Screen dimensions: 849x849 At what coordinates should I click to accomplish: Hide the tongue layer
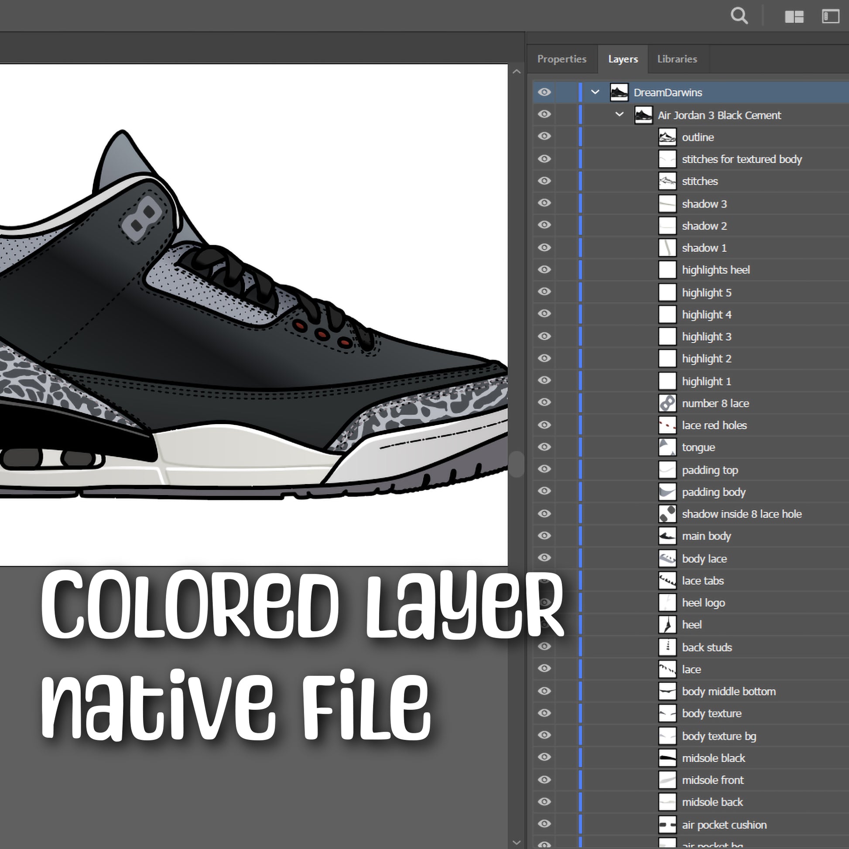click(x=544, y=447)
